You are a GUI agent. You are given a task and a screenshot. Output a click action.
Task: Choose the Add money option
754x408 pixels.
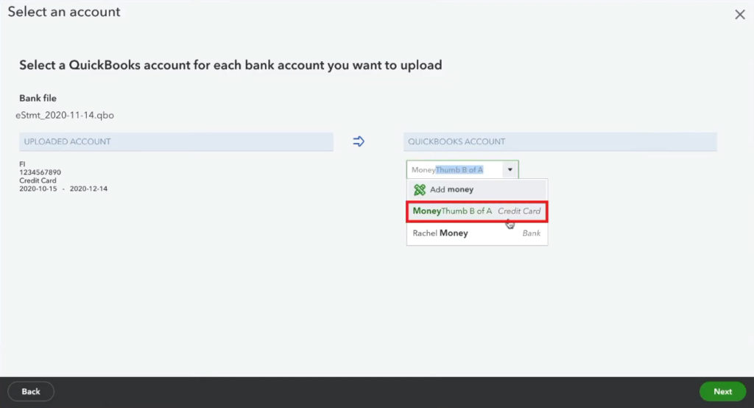(476, 189)
